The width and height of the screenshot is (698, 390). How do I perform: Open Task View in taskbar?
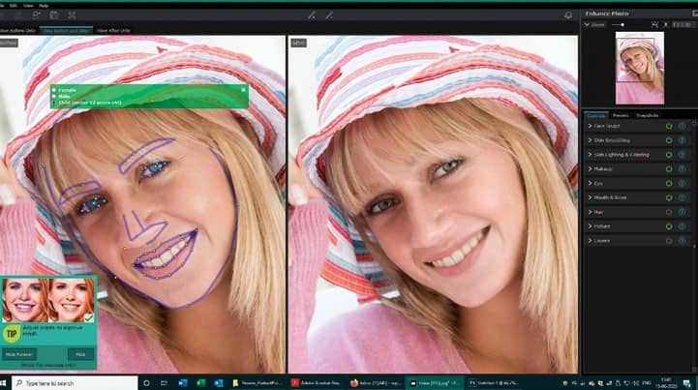tap(164, 383)
